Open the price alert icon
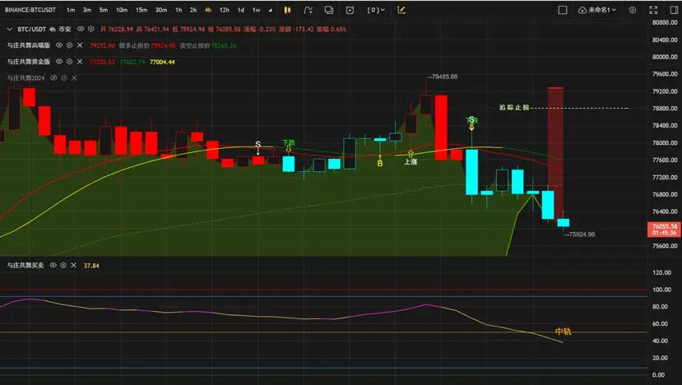Viewport: 682px width, 385px height. point(350,10)
